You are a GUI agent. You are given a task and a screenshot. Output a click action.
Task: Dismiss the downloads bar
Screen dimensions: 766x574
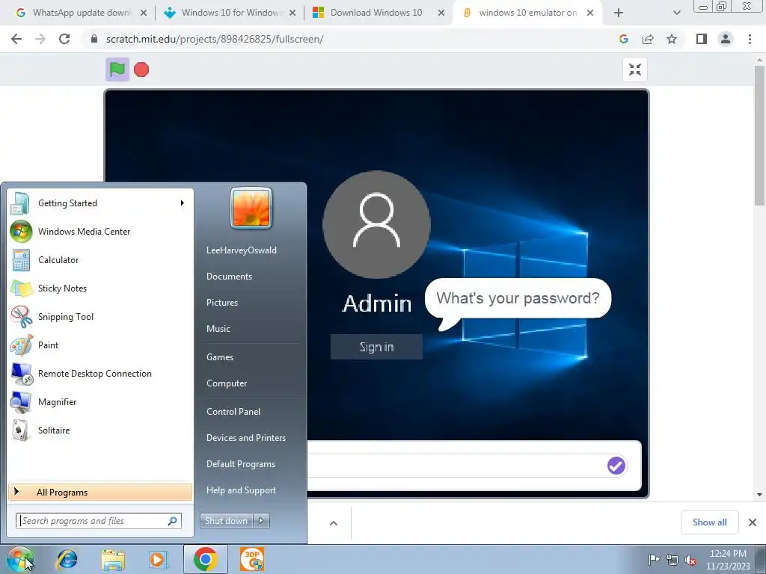(x=753, y=522)
